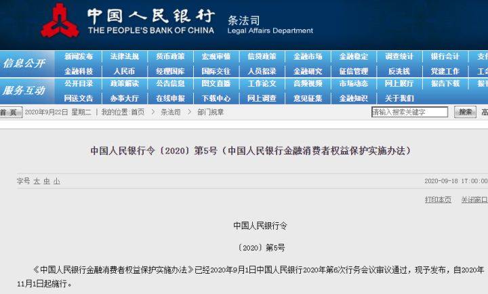Select 经理国库 in the navigation
The height and width of the screenshot is (294, 488).
pos(170,71)
